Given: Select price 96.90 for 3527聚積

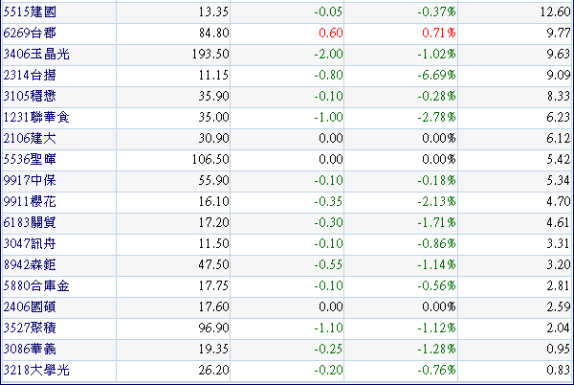Looking at the screenshot, I should pos(213,328).
